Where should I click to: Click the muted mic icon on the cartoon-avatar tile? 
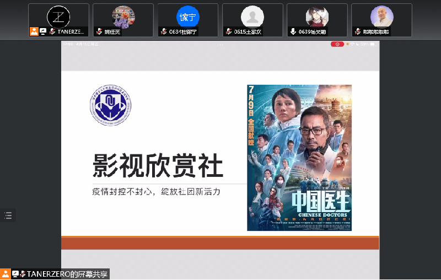point(99,31)
